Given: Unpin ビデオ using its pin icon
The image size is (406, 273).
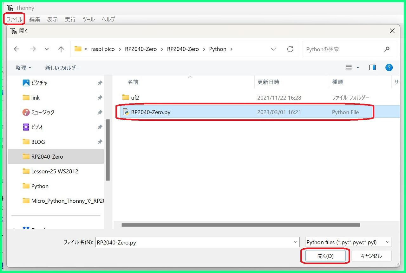Looking at the screenshot, I should pos(100,127).
